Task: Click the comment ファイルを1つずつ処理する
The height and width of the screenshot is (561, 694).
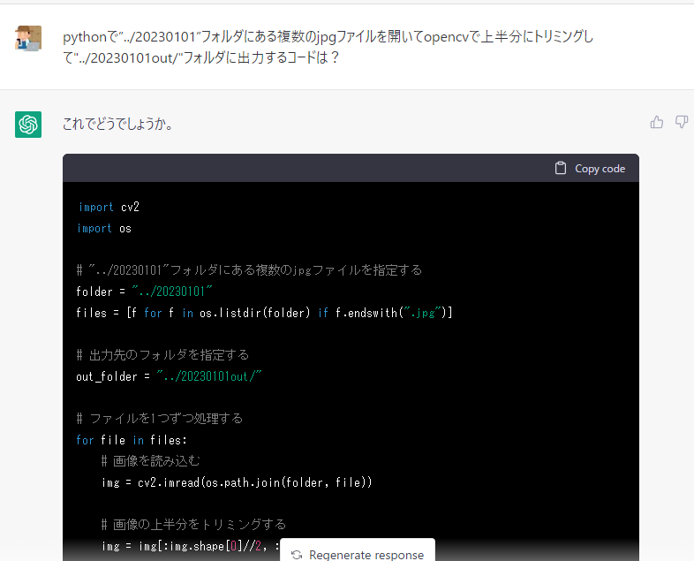Action: pyautogui.click(x=159, y=419)
